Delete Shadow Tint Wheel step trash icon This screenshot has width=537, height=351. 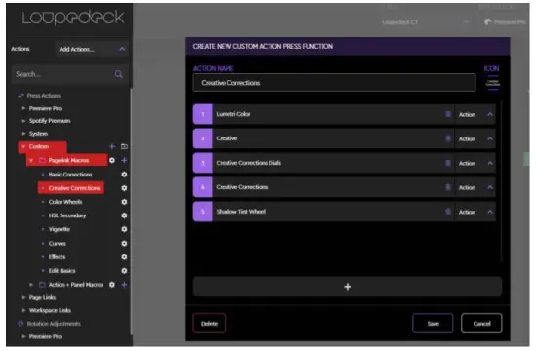point(448,212)
